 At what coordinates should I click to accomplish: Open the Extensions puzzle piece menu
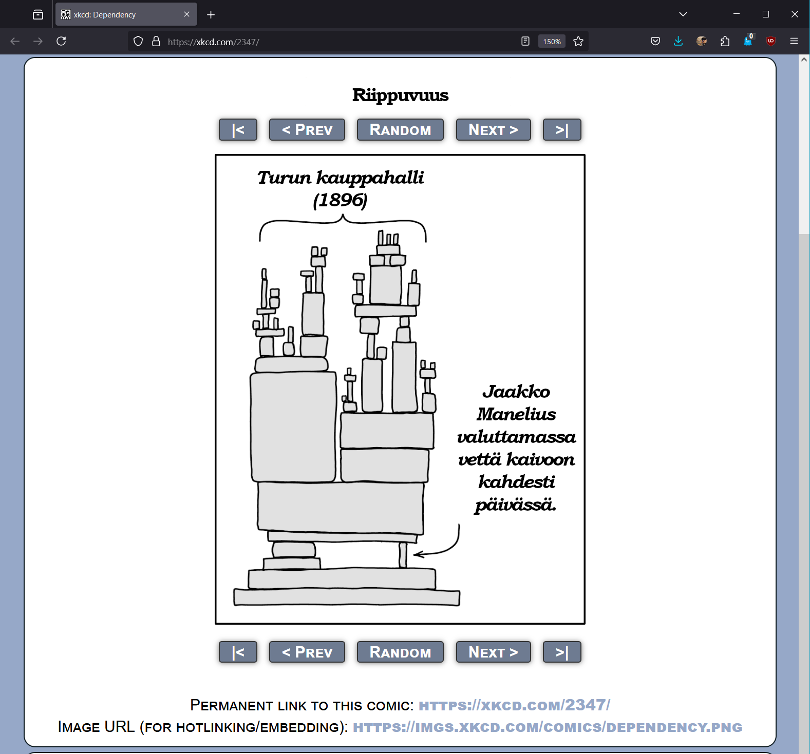[725, 41]
